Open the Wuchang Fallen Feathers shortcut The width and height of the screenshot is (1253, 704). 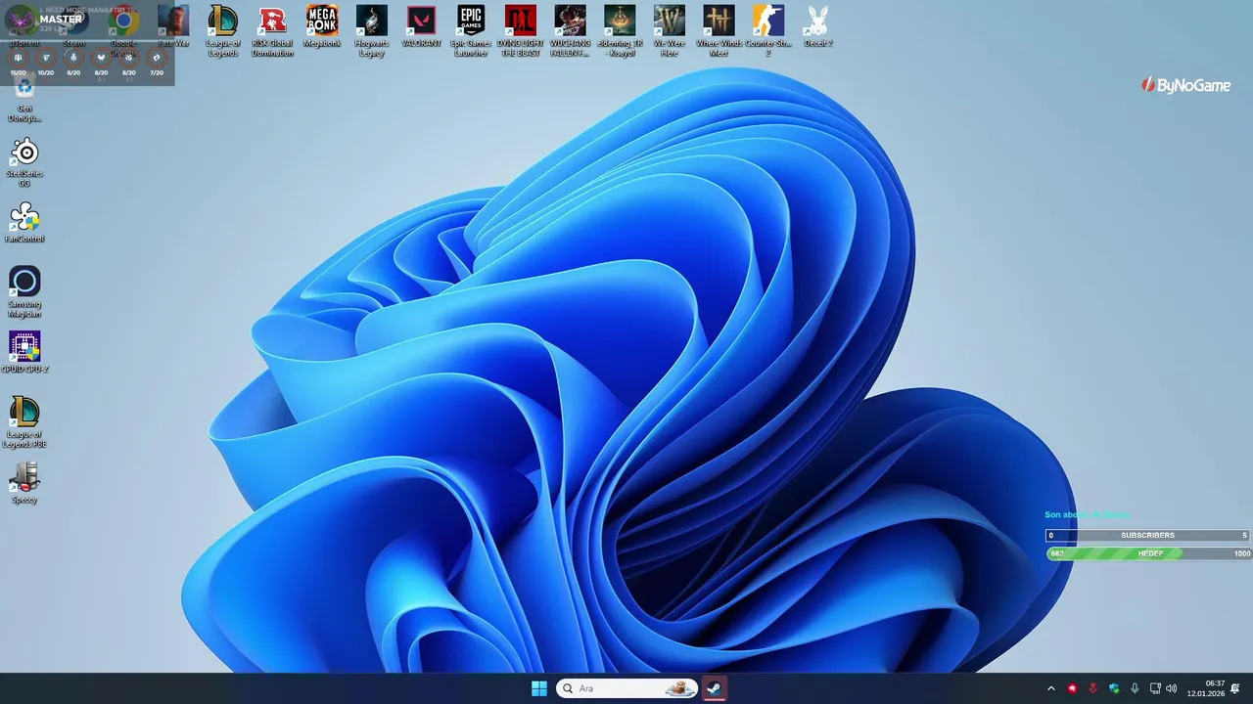pyautogui.click(x=570, y=31)
